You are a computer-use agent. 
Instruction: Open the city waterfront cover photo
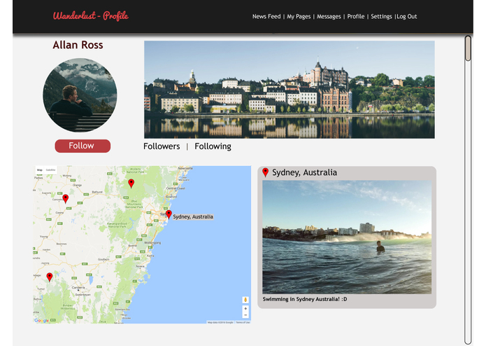click(x=290, y=90)
